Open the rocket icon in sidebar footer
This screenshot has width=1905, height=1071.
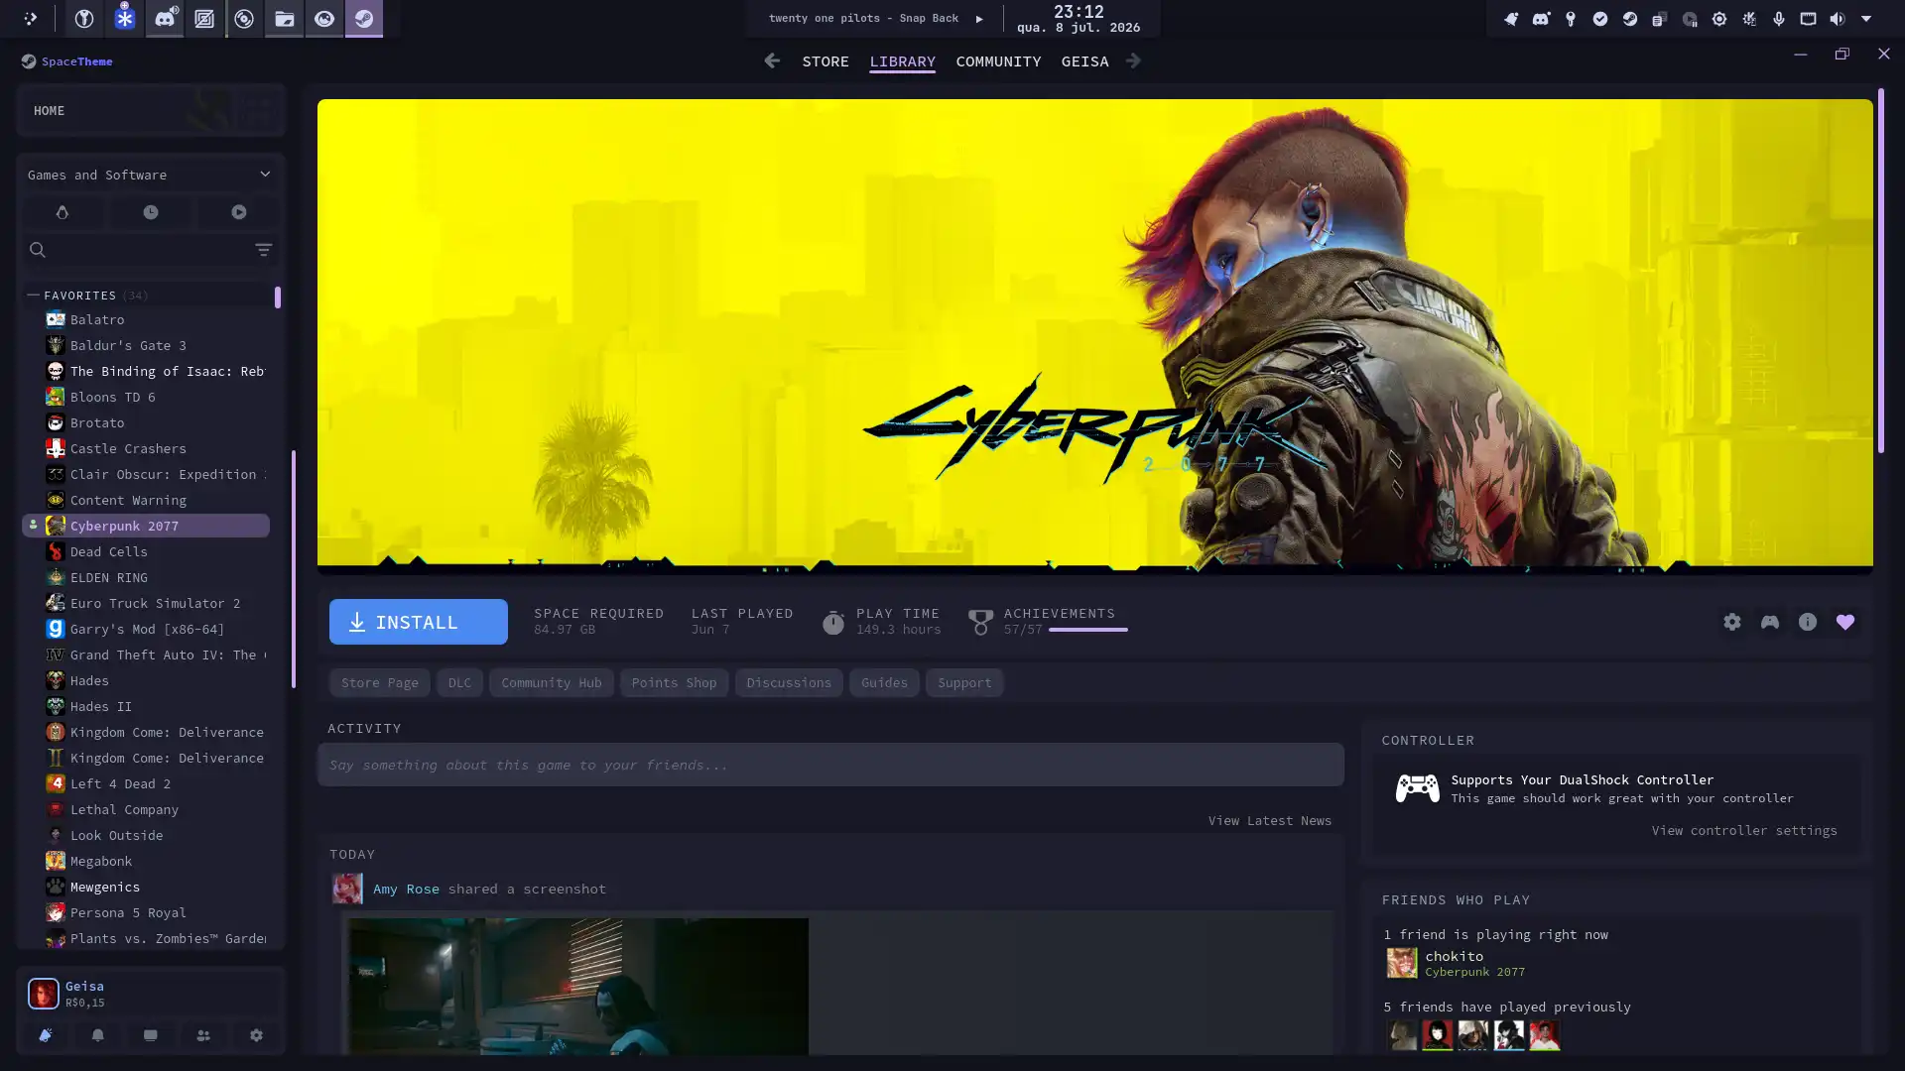[45, 1035]
